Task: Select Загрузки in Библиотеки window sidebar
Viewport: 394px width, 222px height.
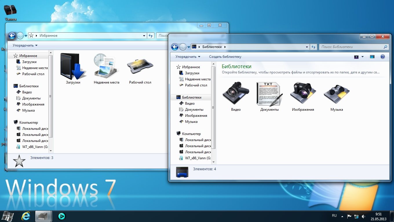Action: (192, 73)
